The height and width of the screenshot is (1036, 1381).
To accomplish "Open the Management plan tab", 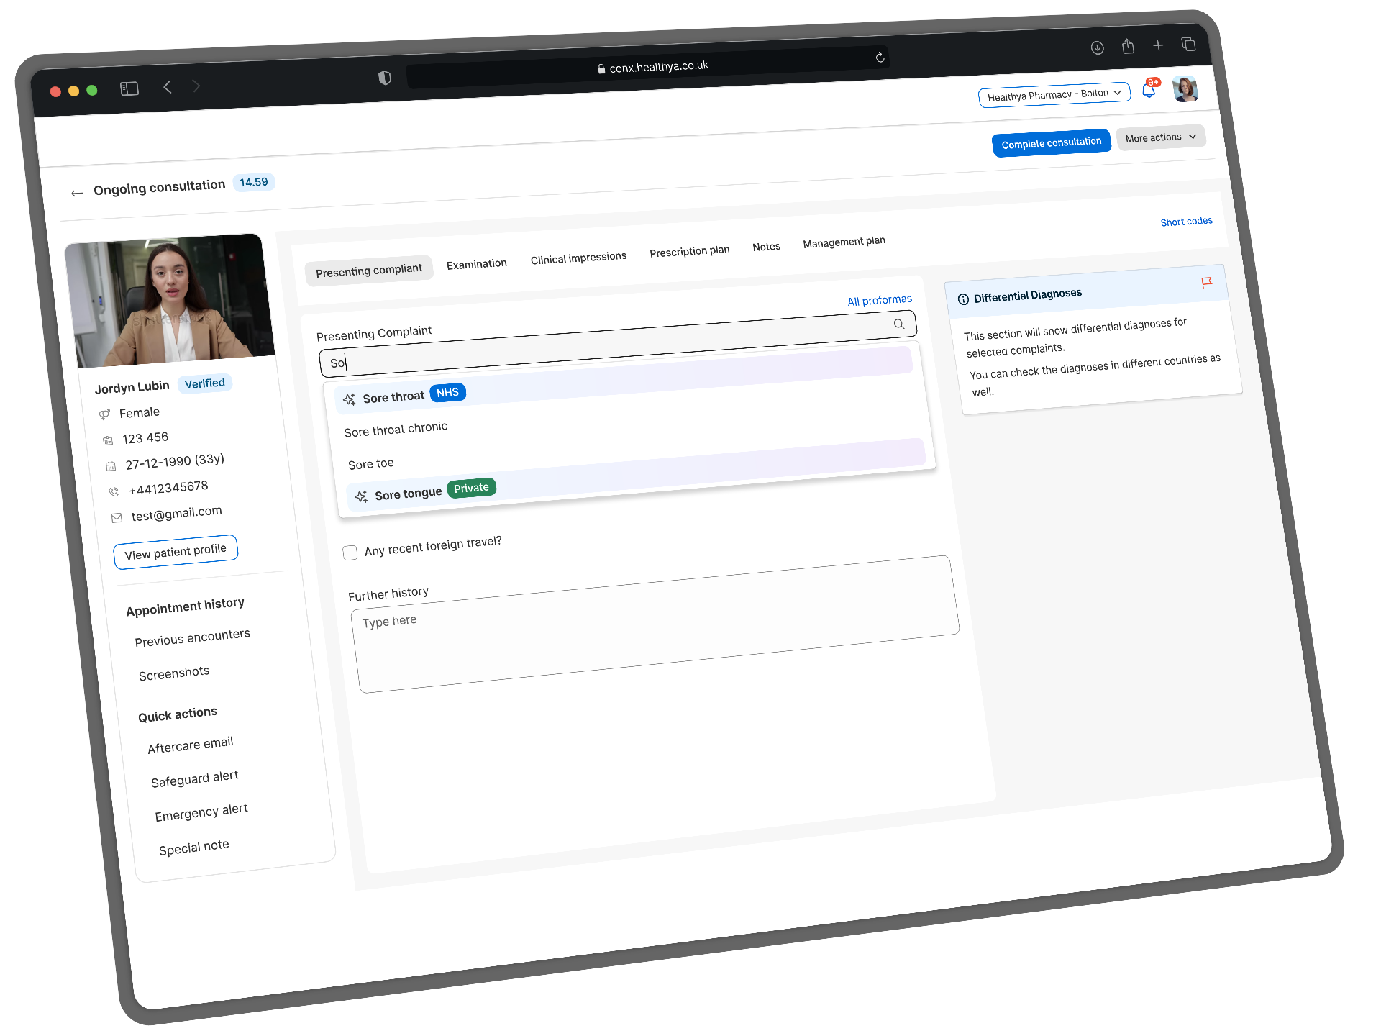I will click(x=844, y=242).
